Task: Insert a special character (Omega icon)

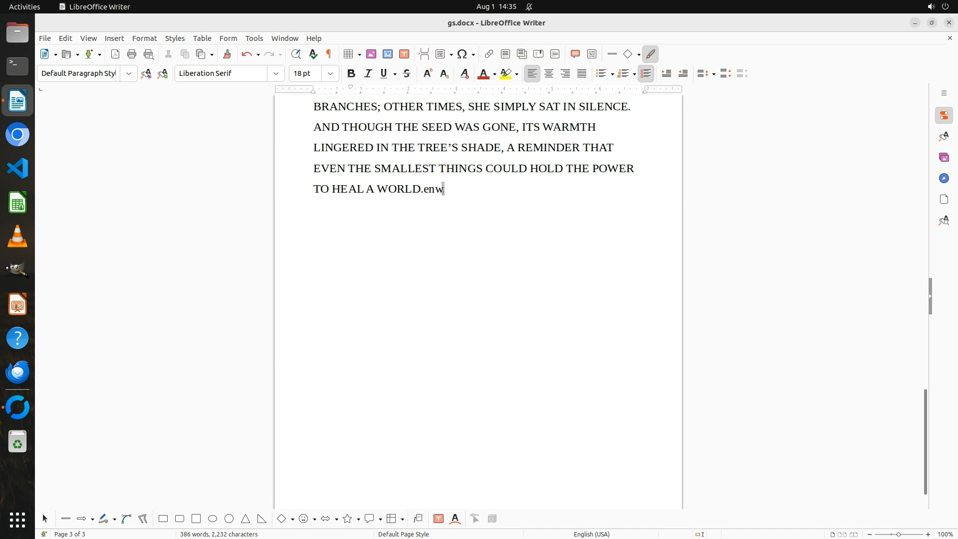Action: [462, 54]
